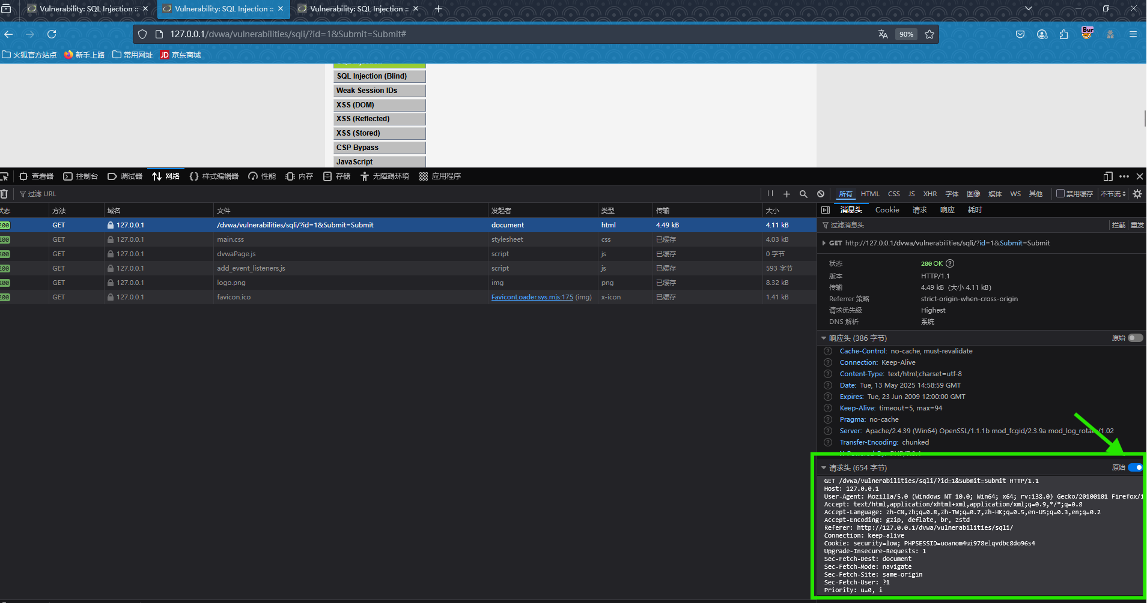Viewport: 1147px width, 603px height.
Task: Open the Pocket save icon
Action: 1020,34
